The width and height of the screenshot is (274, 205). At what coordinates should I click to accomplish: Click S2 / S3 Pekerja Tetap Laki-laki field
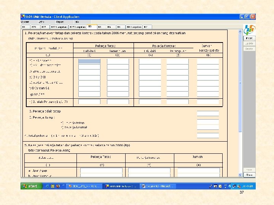point(89,94)
